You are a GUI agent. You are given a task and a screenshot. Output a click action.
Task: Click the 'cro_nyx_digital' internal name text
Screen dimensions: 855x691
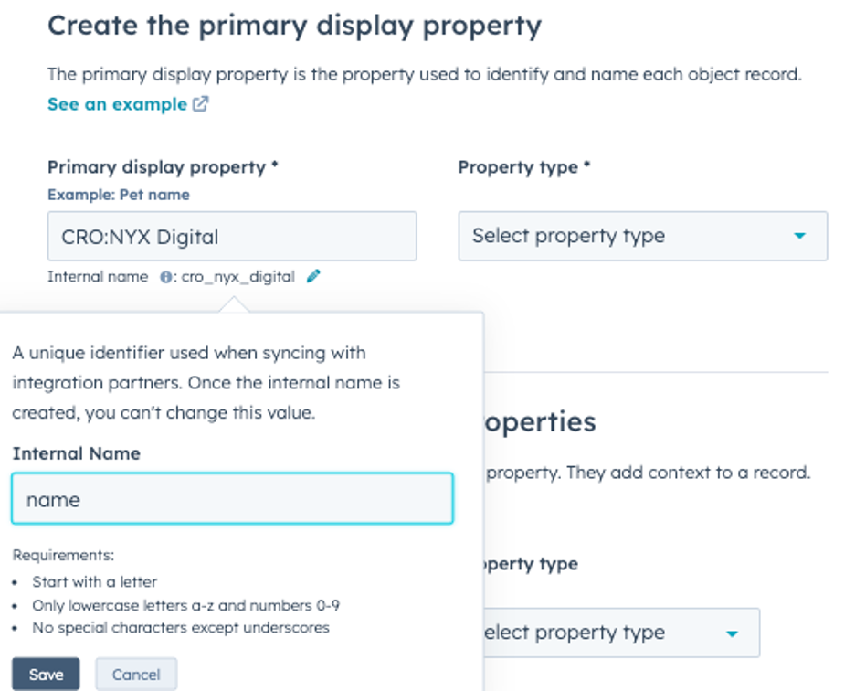237,277
